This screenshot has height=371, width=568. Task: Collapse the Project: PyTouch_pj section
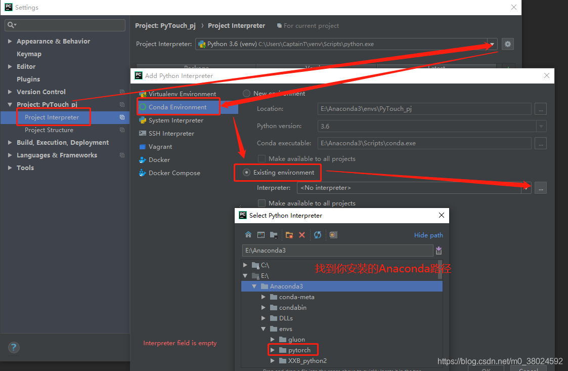(x=10, y=104)
